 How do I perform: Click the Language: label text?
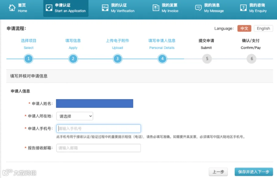(224, 28)
